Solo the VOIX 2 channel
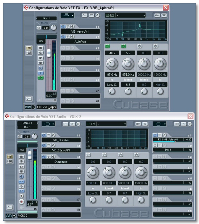The image size is (199, 224). [x=21, y=162]
